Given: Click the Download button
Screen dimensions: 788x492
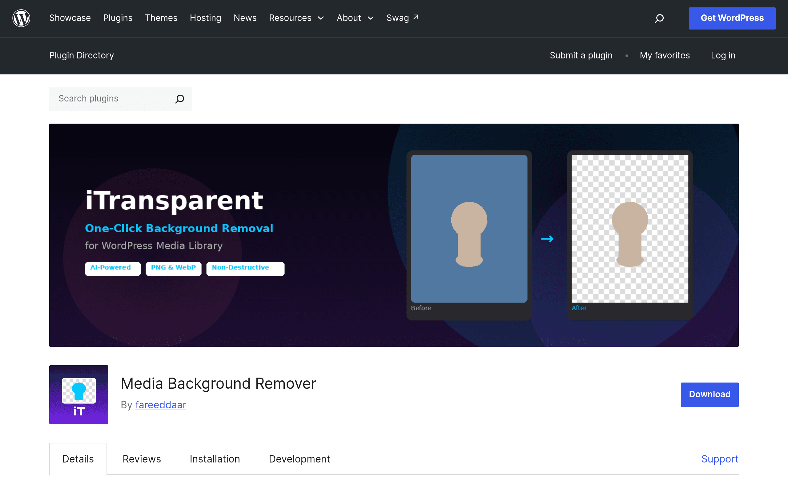Looking at the screenshot, I should coord(710,395).
